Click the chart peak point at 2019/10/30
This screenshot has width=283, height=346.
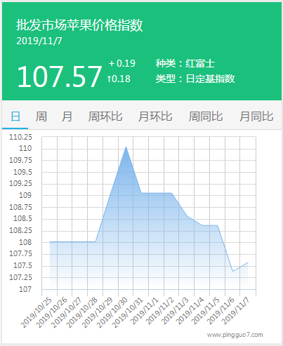(126, 147)
